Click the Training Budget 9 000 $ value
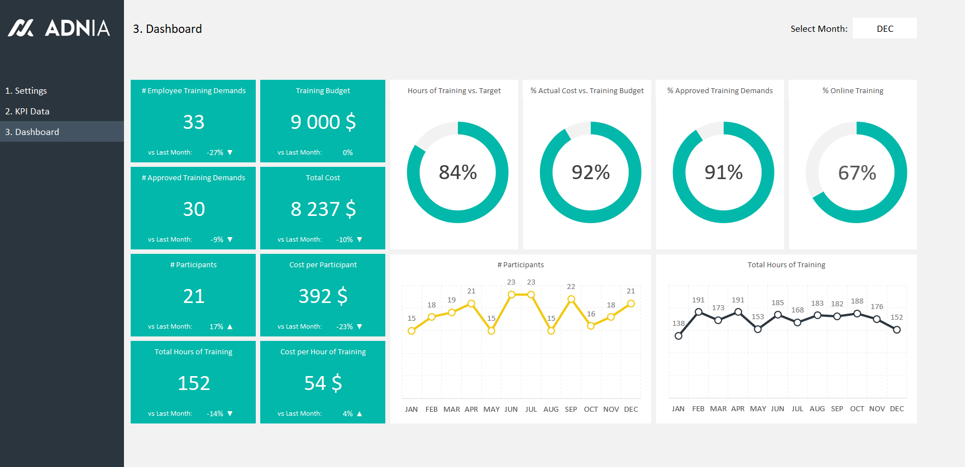This screenshot has width=965, height=467. click(323, 122)
